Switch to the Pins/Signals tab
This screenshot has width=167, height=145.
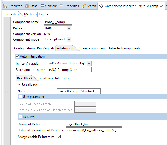pos(45,48)
